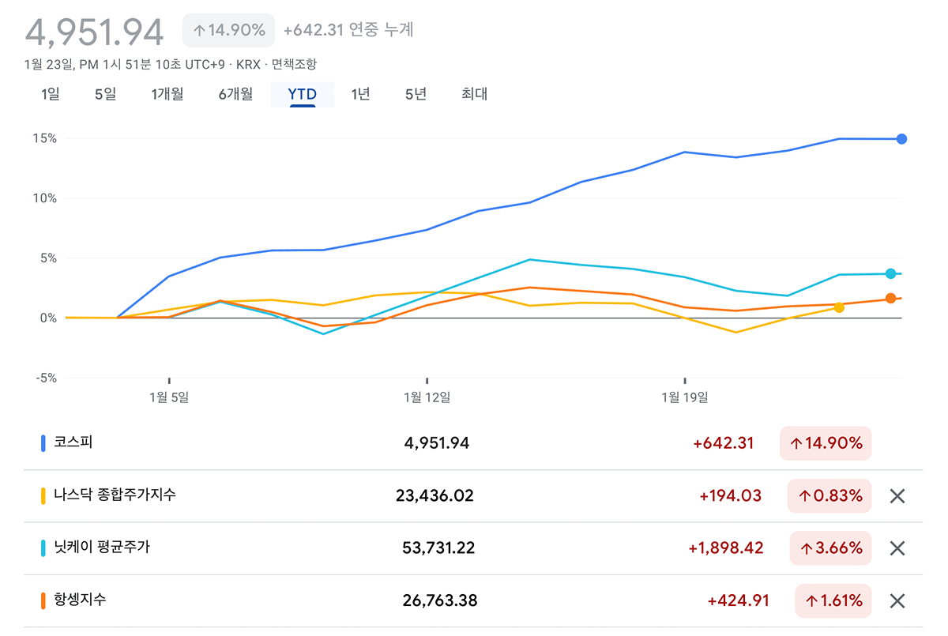Viewport: 948px width, 636px height.
Task: Show the 1개월 chart range
Action: 167,94
